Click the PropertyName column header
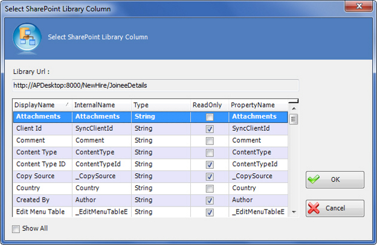This screenshot has height=245, width=377. pos(257,105)
